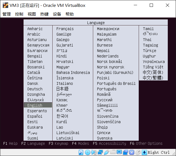Click the shared folders status icon
176x156 pixels.
113,152
